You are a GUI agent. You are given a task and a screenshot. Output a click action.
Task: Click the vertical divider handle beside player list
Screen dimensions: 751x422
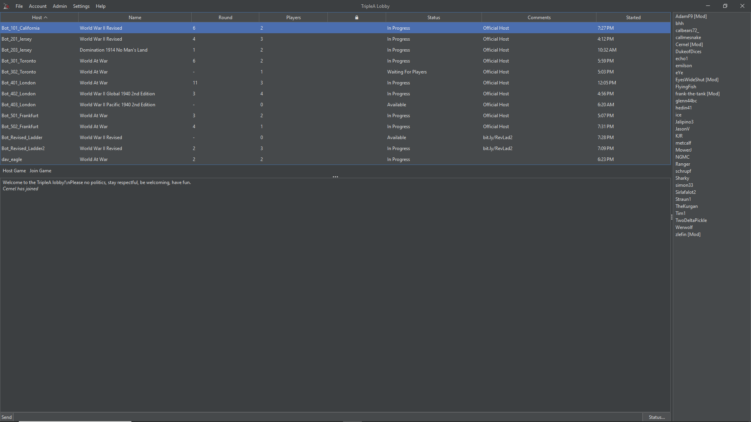[672, 217]
